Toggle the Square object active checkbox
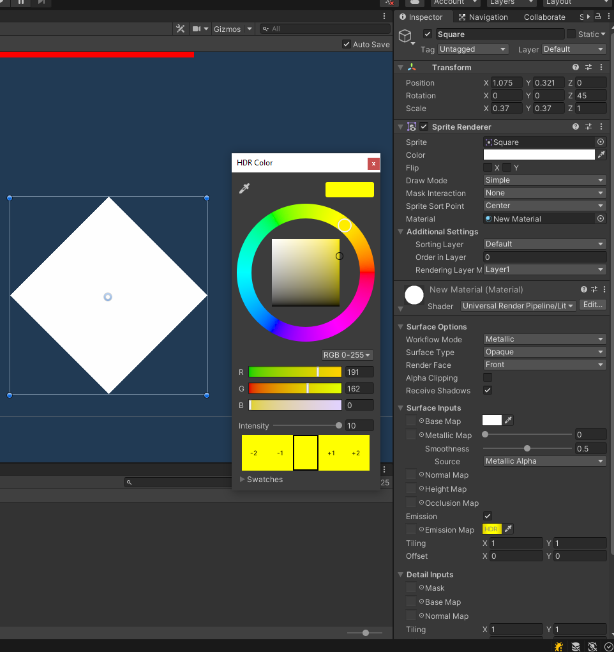614x652 pixels. click(x=428, y=34)
